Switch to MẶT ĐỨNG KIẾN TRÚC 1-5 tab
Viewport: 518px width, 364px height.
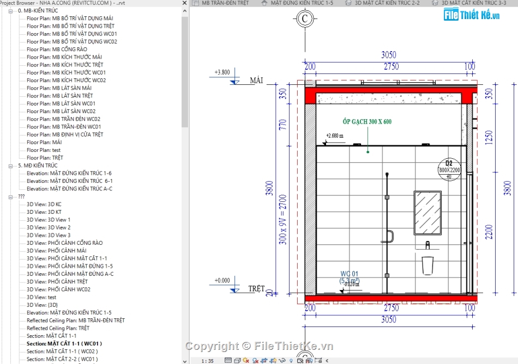302,3
